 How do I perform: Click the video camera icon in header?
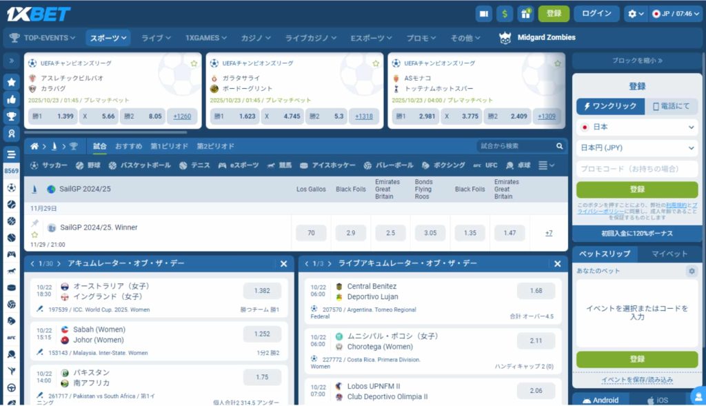pos(484,14)
